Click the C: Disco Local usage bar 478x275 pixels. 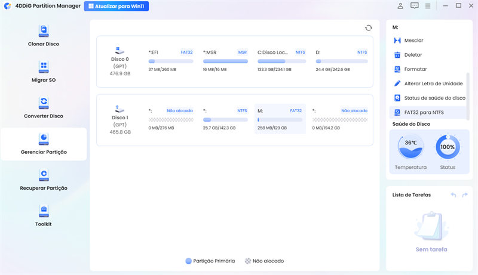pos(281,61)
